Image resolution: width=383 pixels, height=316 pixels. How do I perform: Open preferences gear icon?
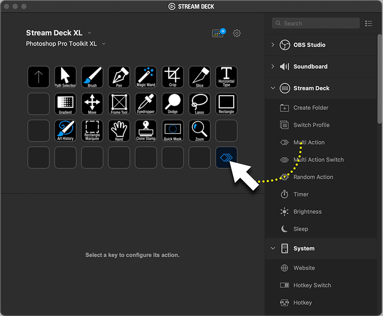click(237, 33)
